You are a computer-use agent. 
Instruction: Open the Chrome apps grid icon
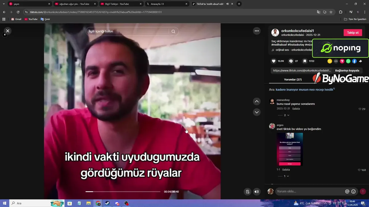4,19
